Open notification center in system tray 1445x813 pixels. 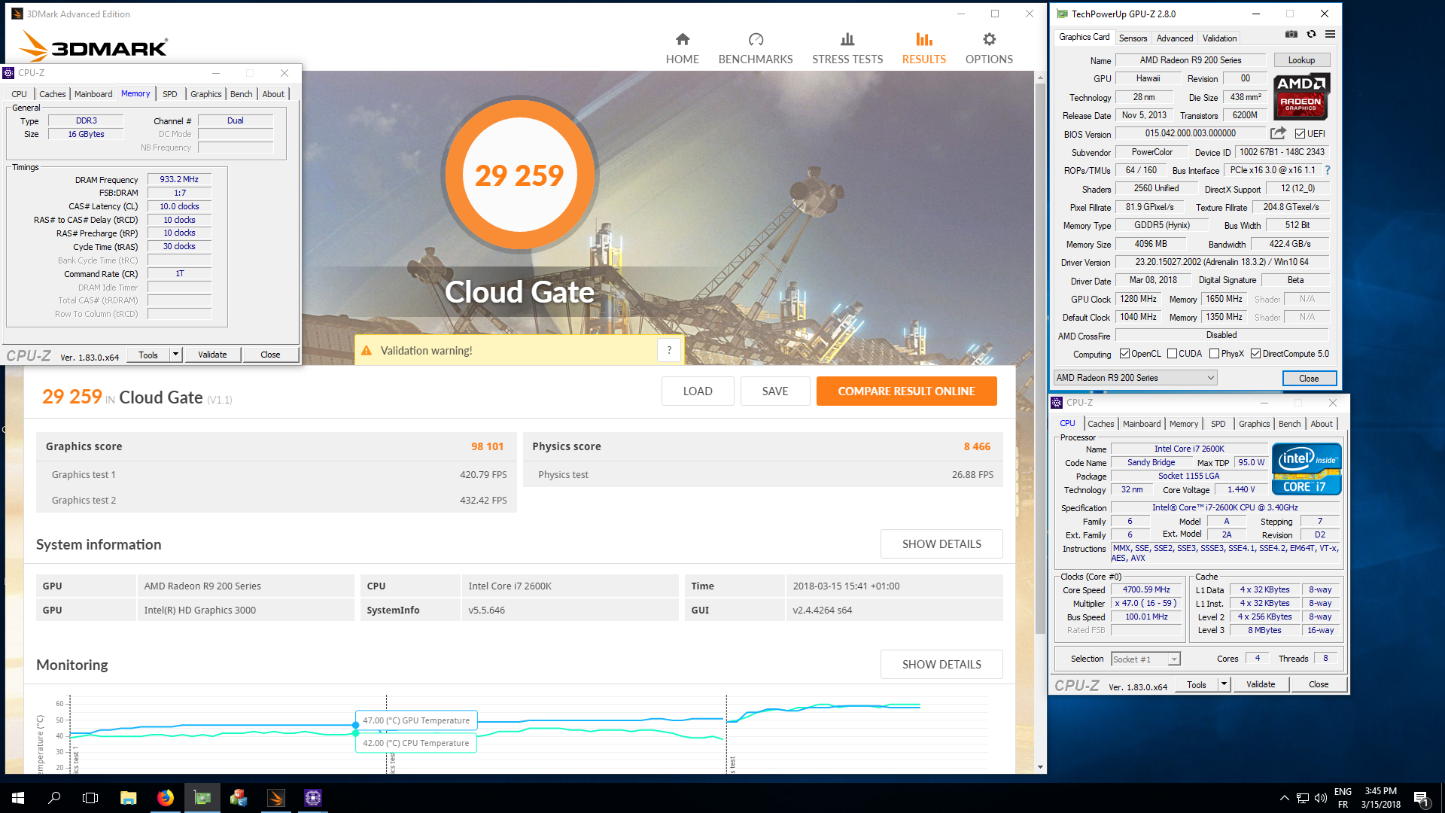1421,797
